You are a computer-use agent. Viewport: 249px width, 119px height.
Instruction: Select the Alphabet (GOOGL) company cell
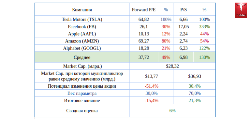pos(82,48)
